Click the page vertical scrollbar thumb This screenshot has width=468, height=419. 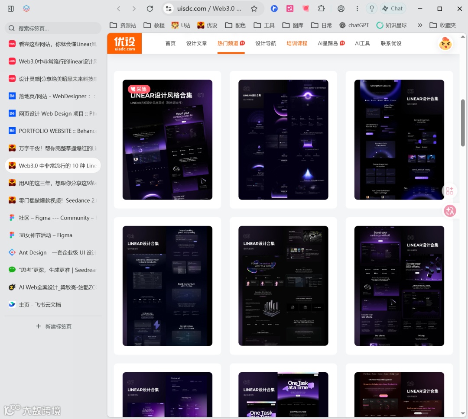[x=463, y=123]
